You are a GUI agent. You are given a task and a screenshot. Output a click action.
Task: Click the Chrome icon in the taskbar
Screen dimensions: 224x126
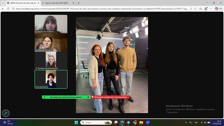(x=135, y=123)
